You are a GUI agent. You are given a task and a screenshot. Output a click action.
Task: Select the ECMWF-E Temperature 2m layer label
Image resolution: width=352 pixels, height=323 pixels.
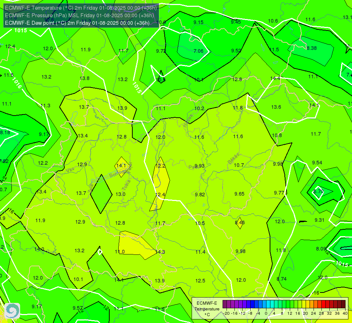81,8
